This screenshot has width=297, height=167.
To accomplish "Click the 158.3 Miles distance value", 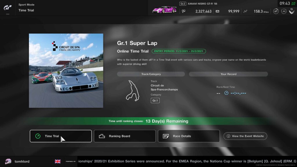I will click(x=261, y=11).
